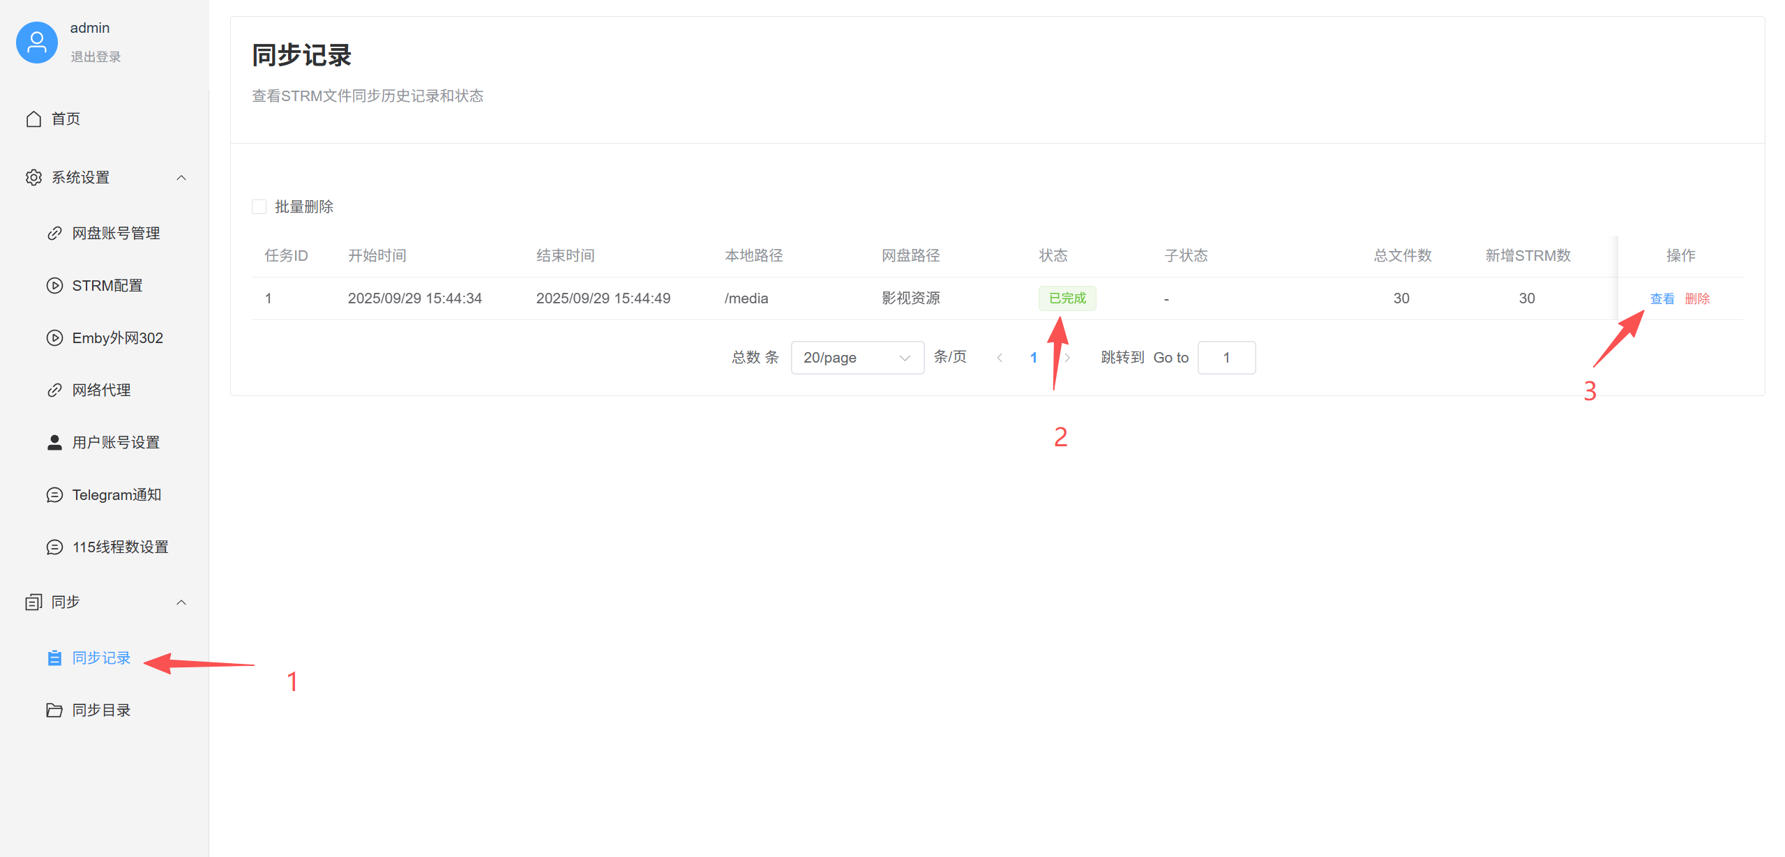Click the admin user avatar icon
This screenshot has width=1785, height=857.
click(x=36, y=43)
